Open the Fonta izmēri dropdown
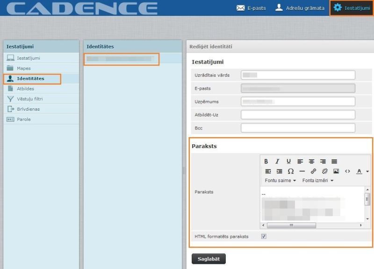 [x=317, y=181]
